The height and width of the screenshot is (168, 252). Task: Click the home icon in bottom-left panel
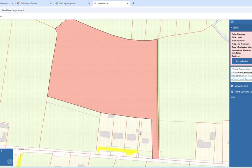pyautogui.click(x=10, y=161)
